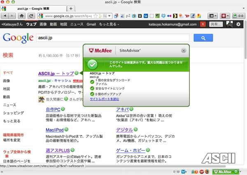Screen dimensions: 247x175
Task: Click green SiteAdvisor check beside デジタル
Action: [135, 129]
